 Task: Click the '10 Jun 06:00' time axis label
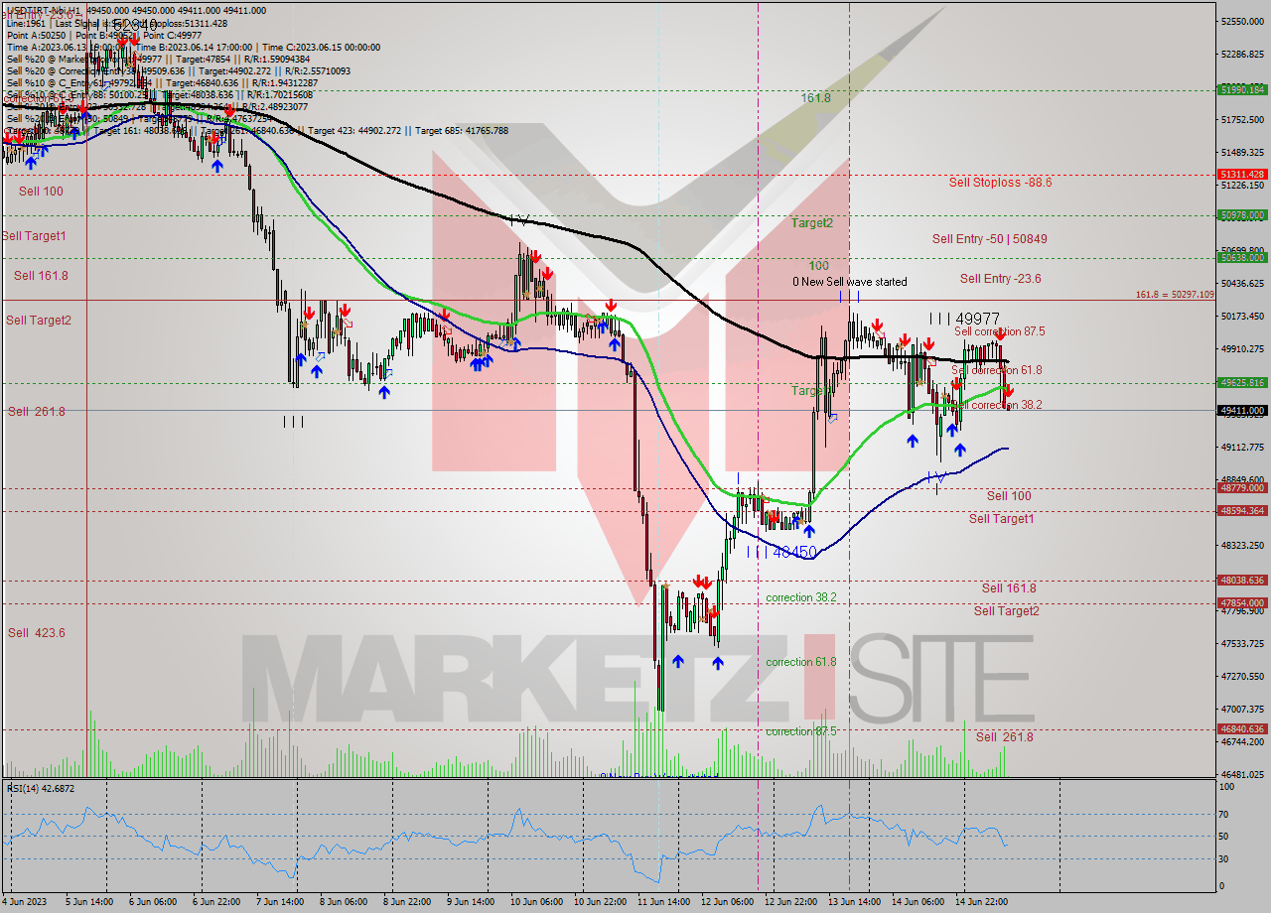(539, 902)
